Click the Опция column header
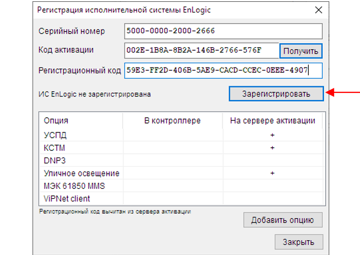 81,121
